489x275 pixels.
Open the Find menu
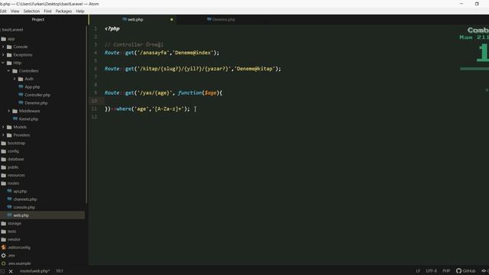pos(47,11)
